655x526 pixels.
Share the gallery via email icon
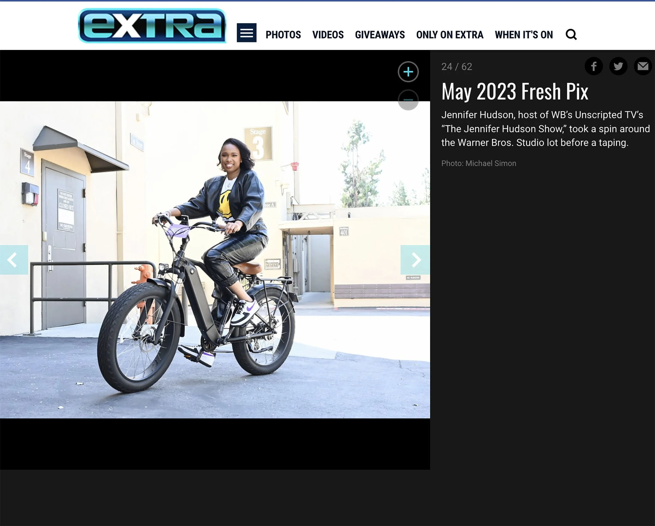643,66
